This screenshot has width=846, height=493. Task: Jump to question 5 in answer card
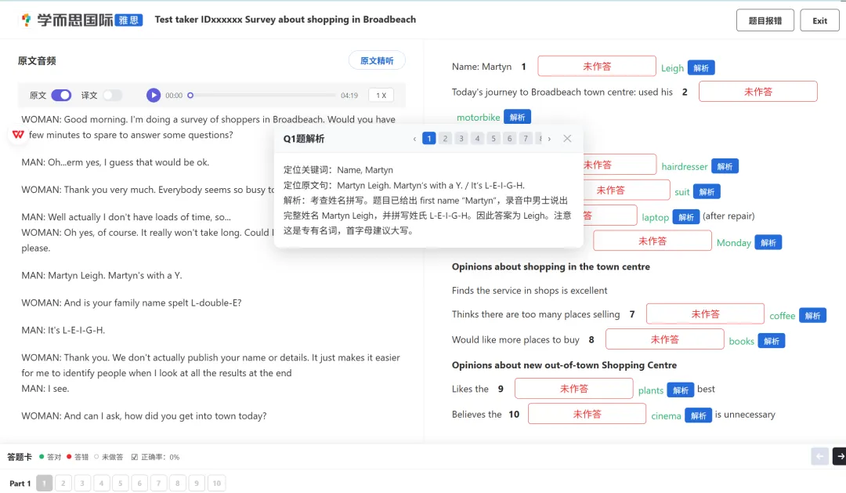click(121, 484)
